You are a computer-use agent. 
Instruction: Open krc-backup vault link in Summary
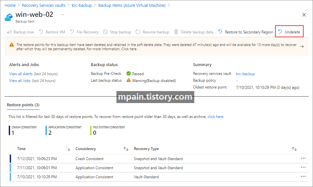[245, 74]
